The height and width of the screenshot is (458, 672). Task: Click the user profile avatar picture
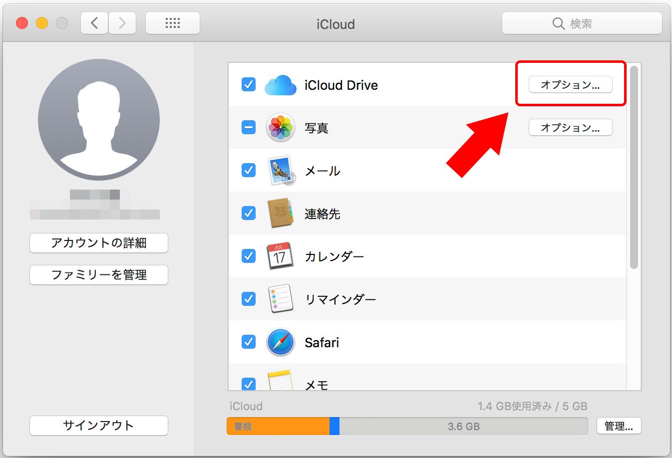(x=99, y=120)
